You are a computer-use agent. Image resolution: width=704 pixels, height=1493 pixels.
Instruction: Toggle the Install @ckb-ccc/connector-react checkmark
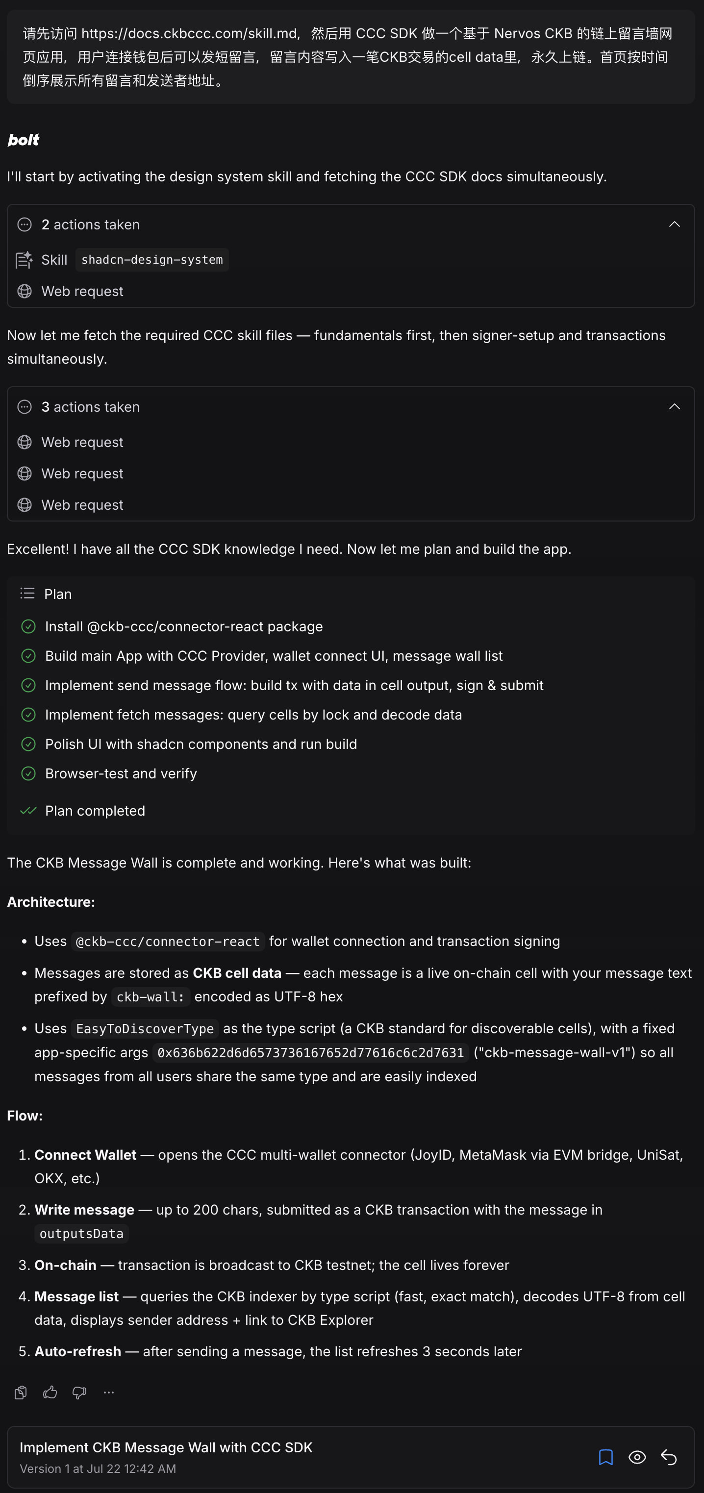(x=28, y=626)
